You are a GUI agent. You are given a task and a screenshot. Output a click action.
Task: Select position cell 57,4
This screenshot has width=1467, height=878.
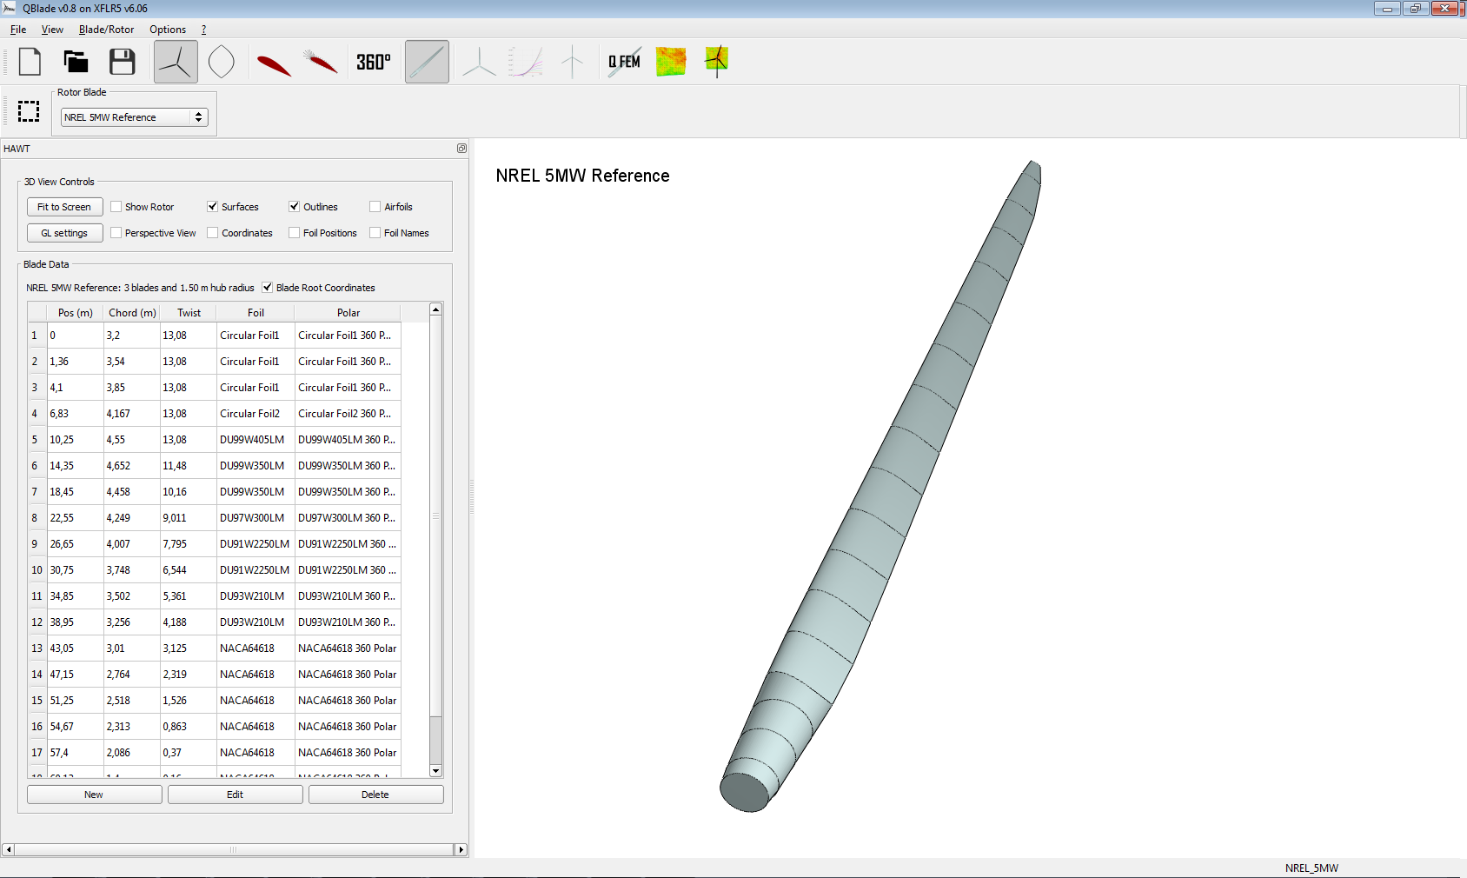[x=75, y=753]
